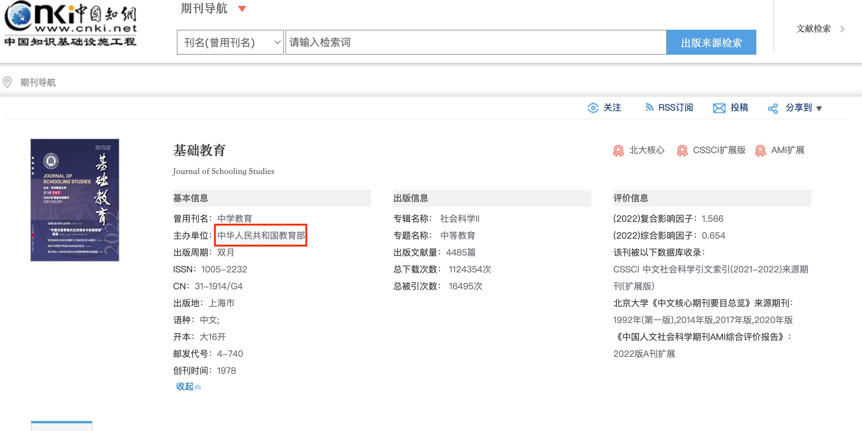The height and width of the screenshot is (431, 862).
Task: Expand the 分享到 dropdown arrow
Action: [x=819, y=108]
